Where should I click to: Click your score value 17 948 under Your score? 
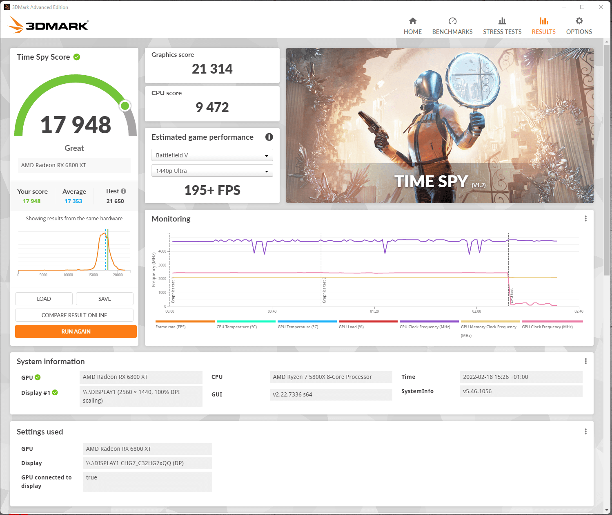pos(32,201)
